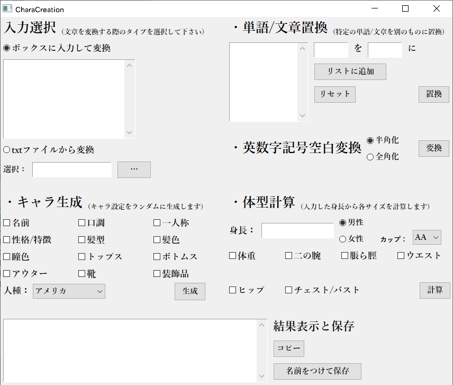Click input text box scroll up arrow
This screenshot has height=385, width=453.
pos(130,66)
